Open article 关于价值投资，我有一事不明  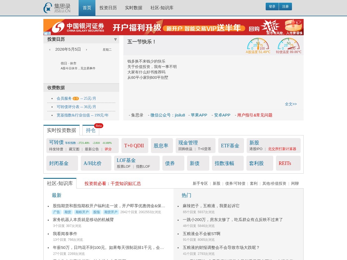pos(152,67)
